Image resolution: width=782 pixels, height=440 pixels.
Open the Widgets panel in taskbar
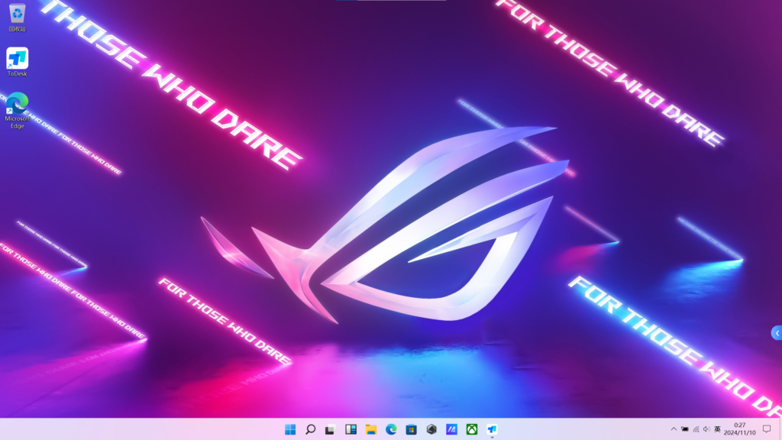coord(351,429)
